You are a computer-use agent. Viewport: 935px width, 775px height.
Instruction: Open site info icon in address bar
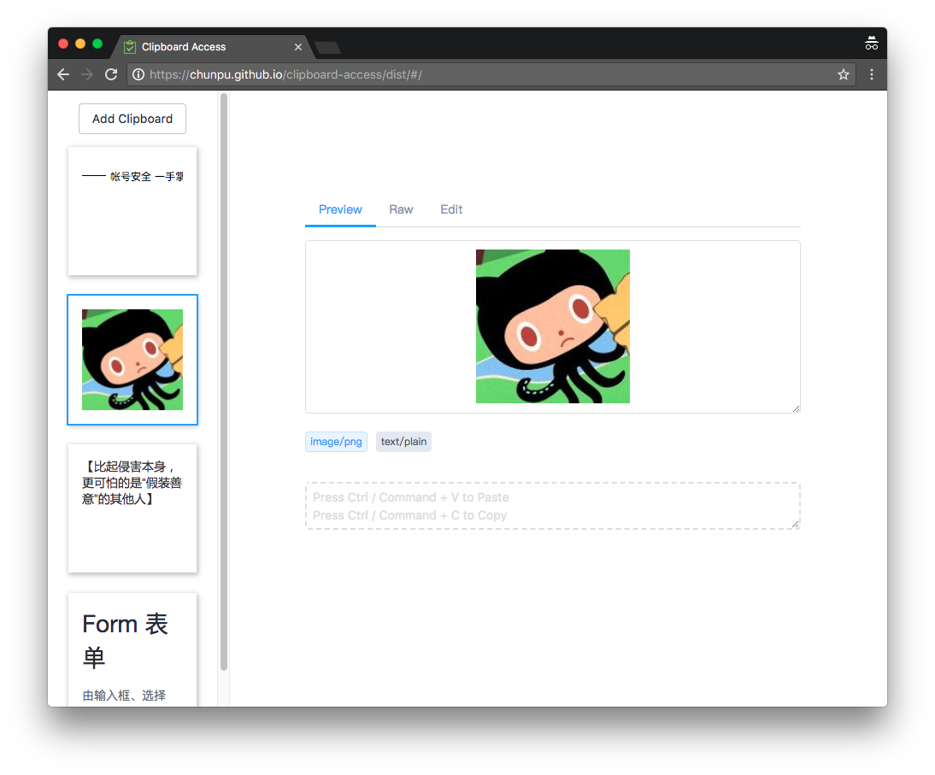(x=138, y=74)
